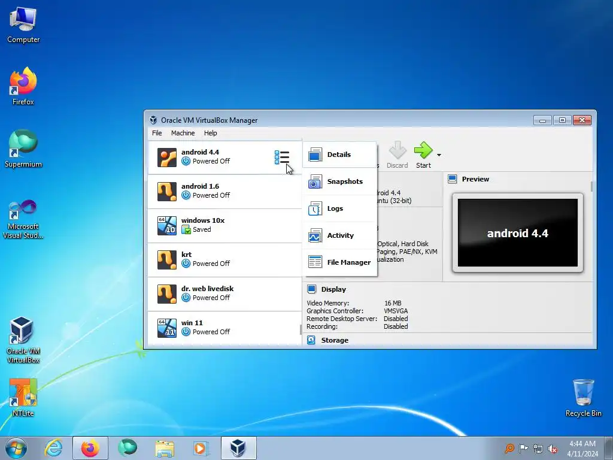The width and height of the screenshot is (613, 460).
Task: Click the Preview section header
Action: 475,179
